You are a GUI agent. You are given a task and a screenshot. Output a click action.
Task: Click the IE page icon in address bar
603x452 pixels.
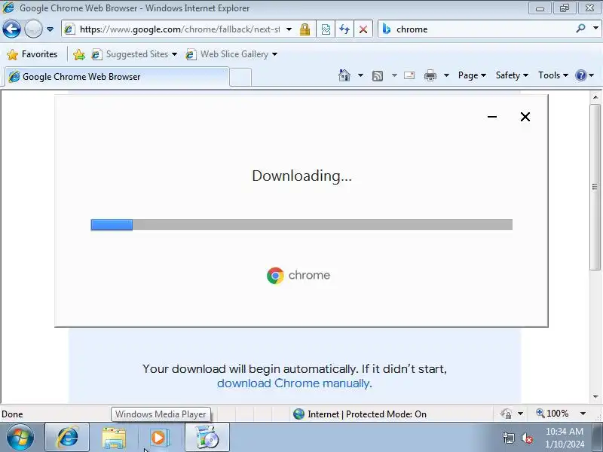[x=69, y=29]
